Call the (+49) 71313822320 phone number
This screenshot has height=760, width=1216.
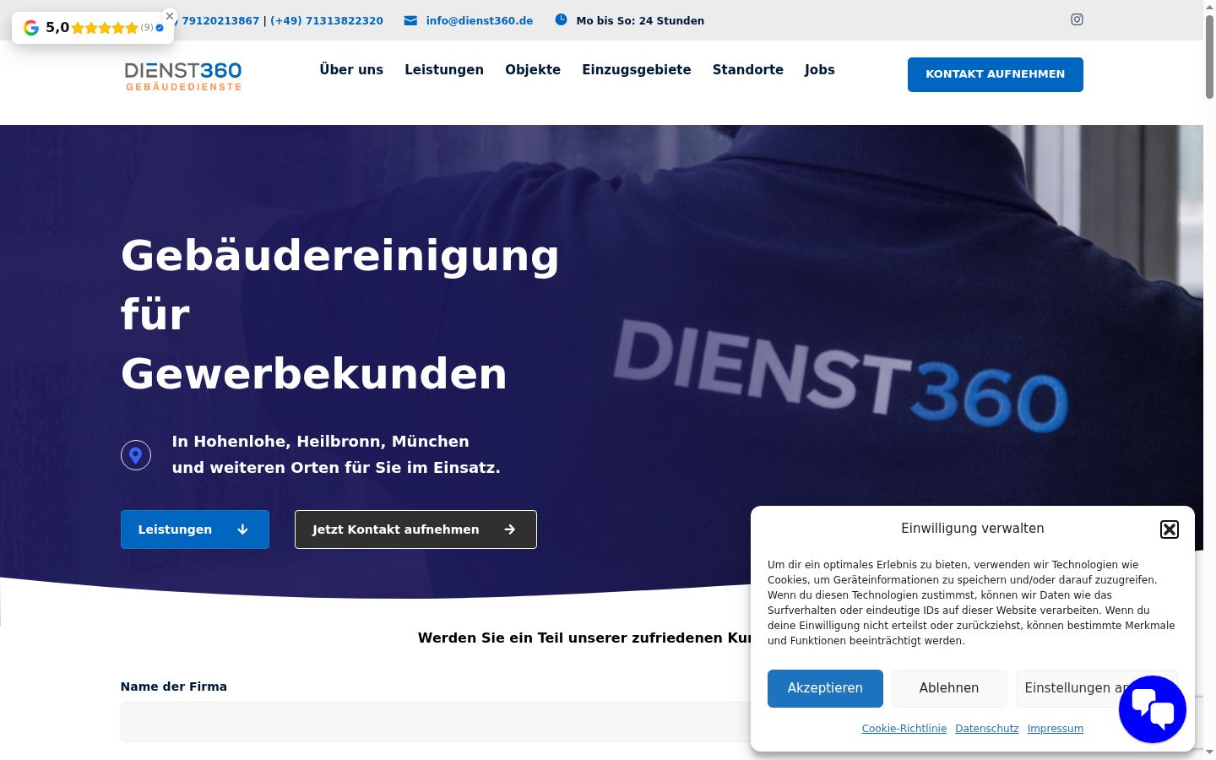point(327,20)
